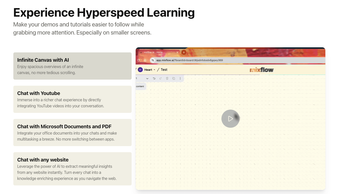Expand the chevron dropdown in canvas toolbar

pyautogui.click(x=147, y=79)
